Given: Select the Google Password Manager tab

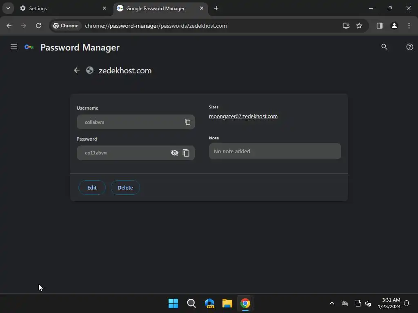Looking at the screenshot, I should (160, 8).
